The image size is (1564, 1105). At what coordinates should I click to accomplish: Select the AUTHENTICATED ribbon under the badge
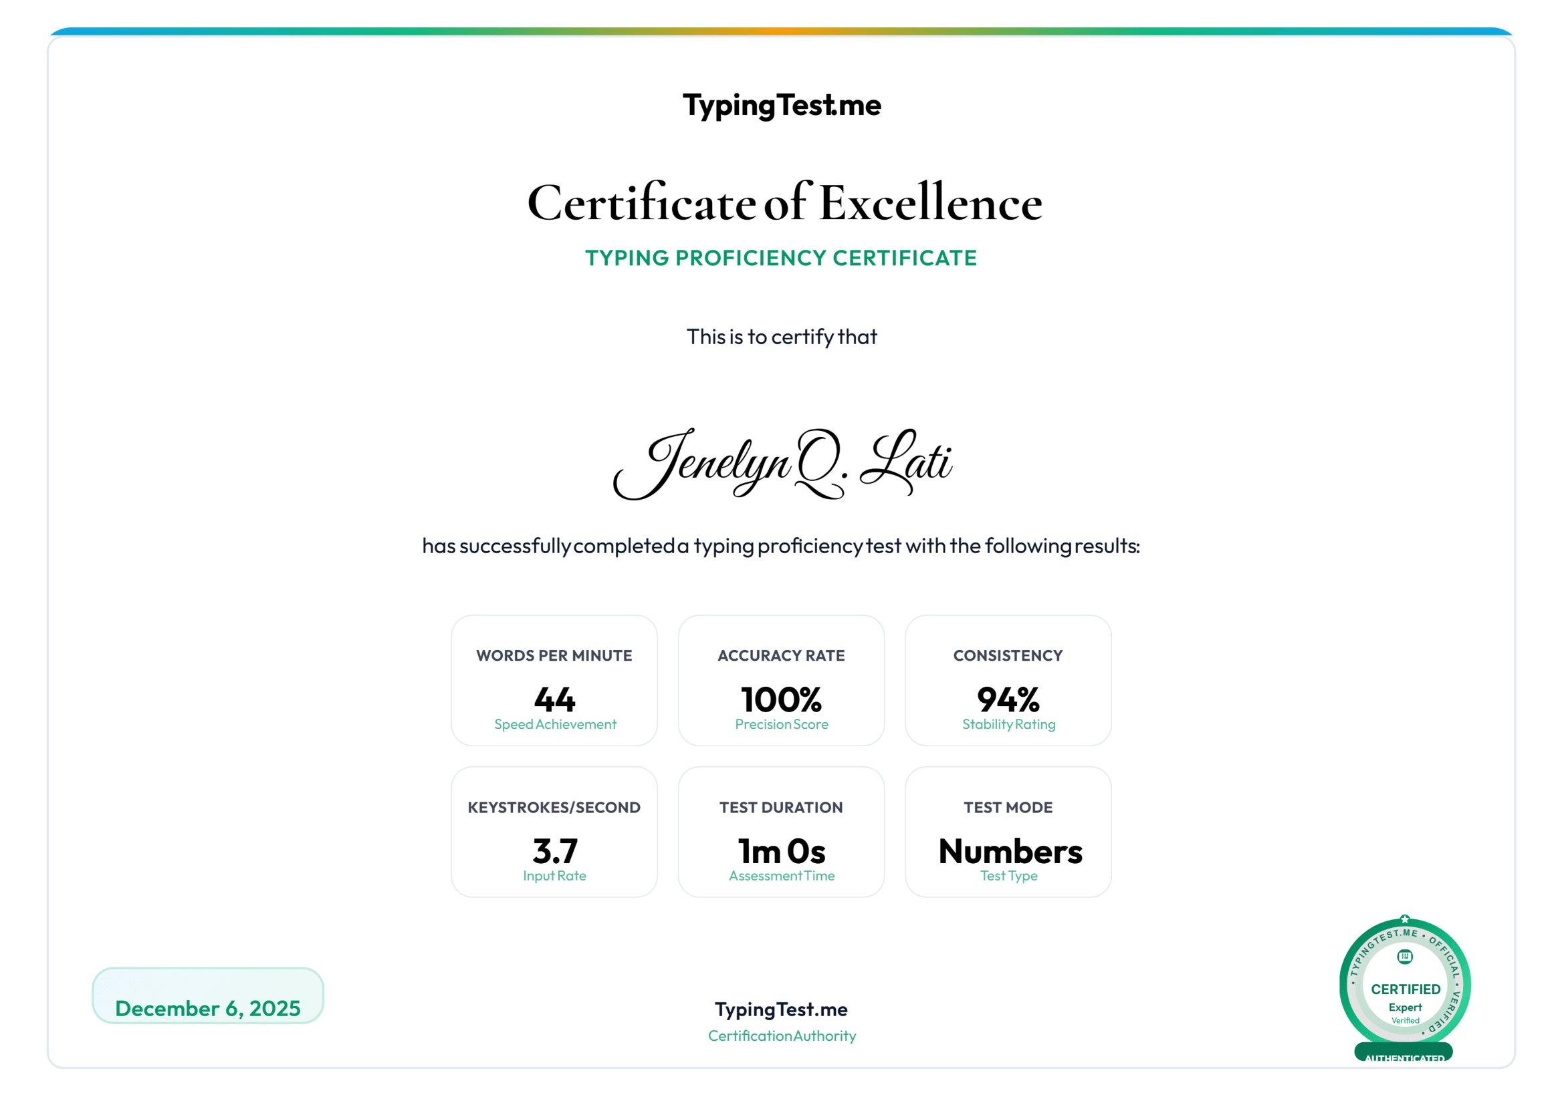[1405, 1059]
